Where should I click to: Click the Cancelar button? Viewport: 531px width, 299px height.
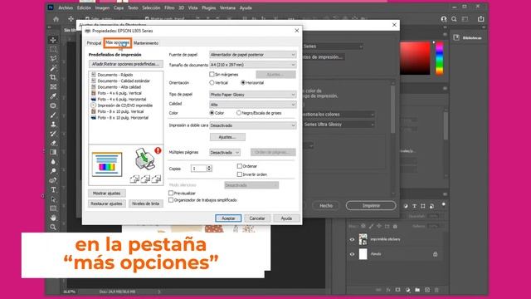[257, 218]
